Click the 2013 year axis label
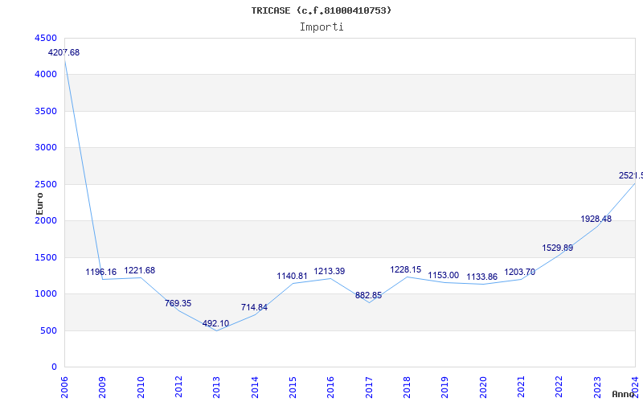This screenshot has width=643, height=402. click(216, 387)
